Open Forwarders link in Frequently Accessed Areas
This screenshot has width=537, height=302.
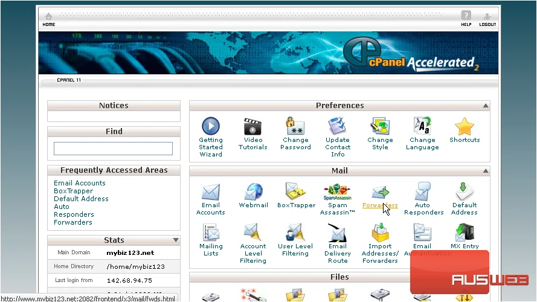point(73,222)
